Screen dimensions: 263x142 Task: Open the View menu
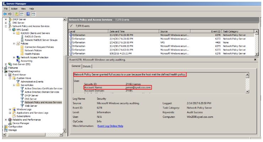(23, 9)
